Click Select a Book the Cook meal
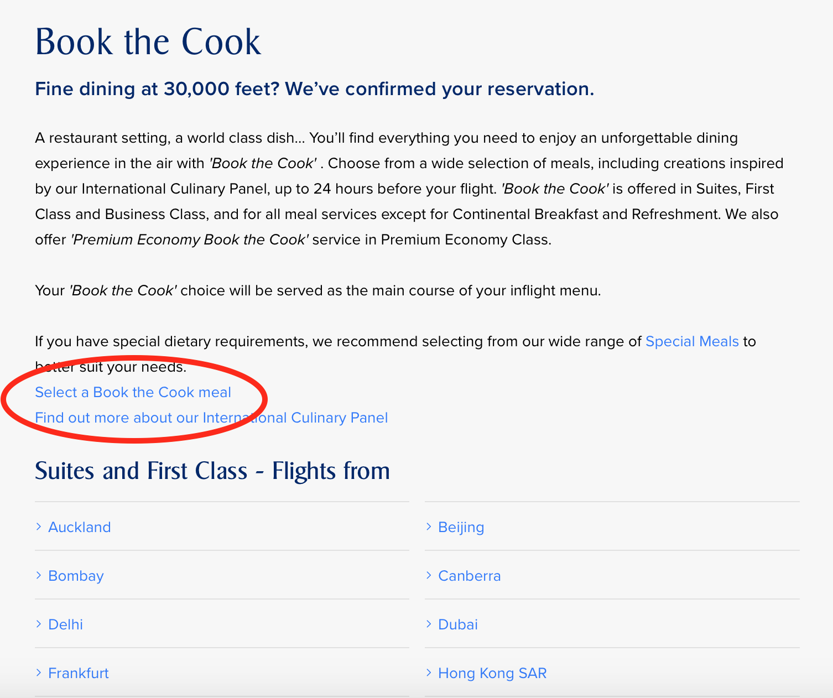Viewport: 833px width, 698px height. 133,392
